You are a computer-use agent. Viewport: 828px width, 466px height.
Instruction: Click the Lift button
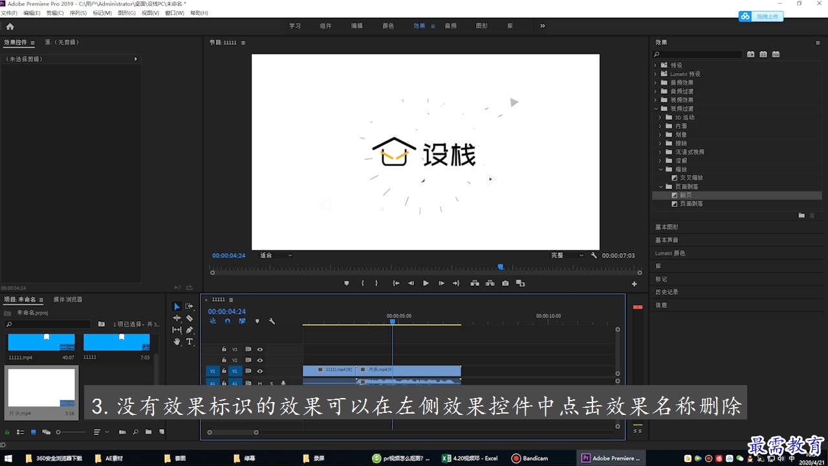(x=475, y=283)
